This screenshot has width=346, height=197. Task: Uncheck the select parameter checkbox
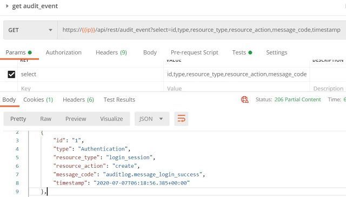coord(11,74)
